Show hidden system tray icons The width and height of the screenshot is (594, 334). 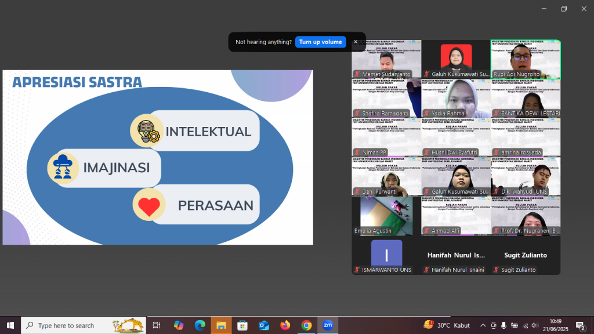483,325
